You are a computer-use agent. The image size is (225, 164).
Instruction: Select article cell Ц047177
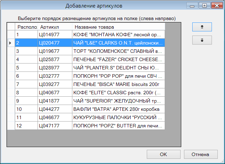click(x=55, y=126)
